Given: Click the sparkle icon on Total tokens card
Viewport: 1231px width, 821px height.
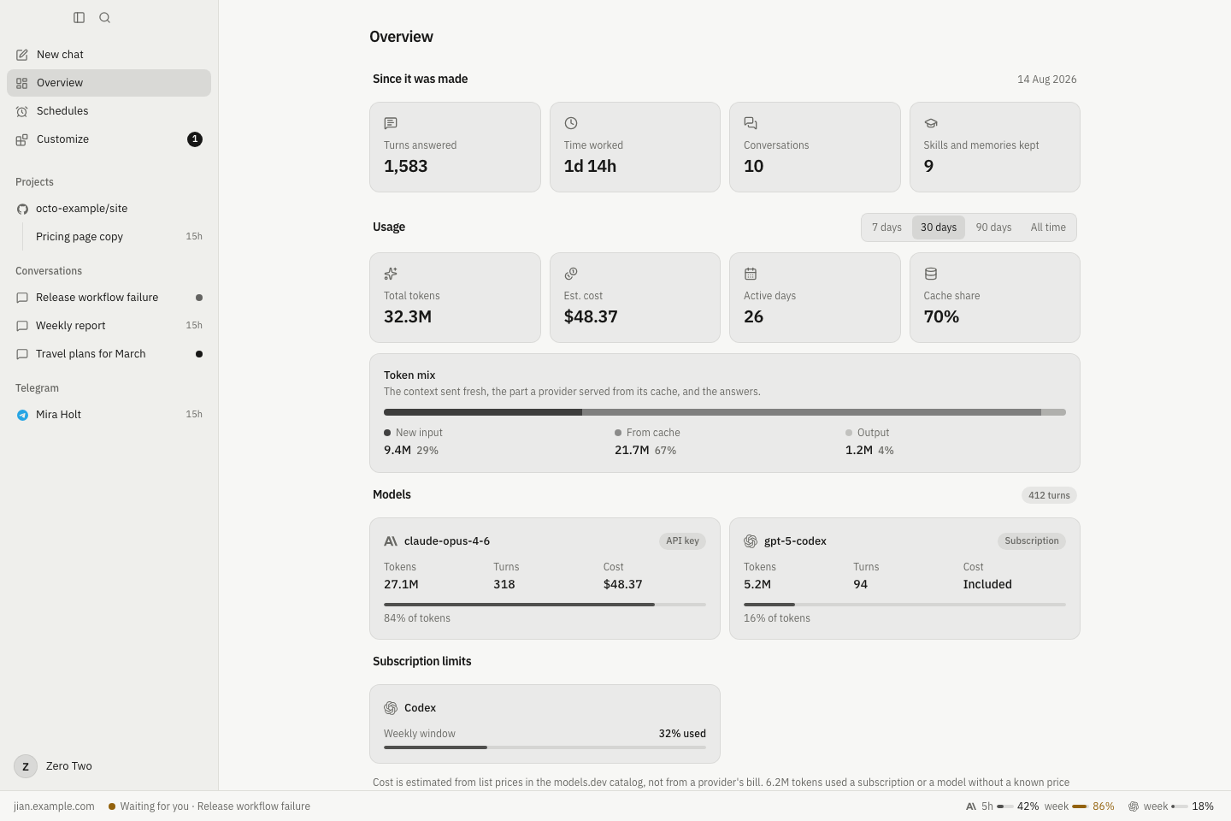Looking at the screenshot, I should point(391,274).
